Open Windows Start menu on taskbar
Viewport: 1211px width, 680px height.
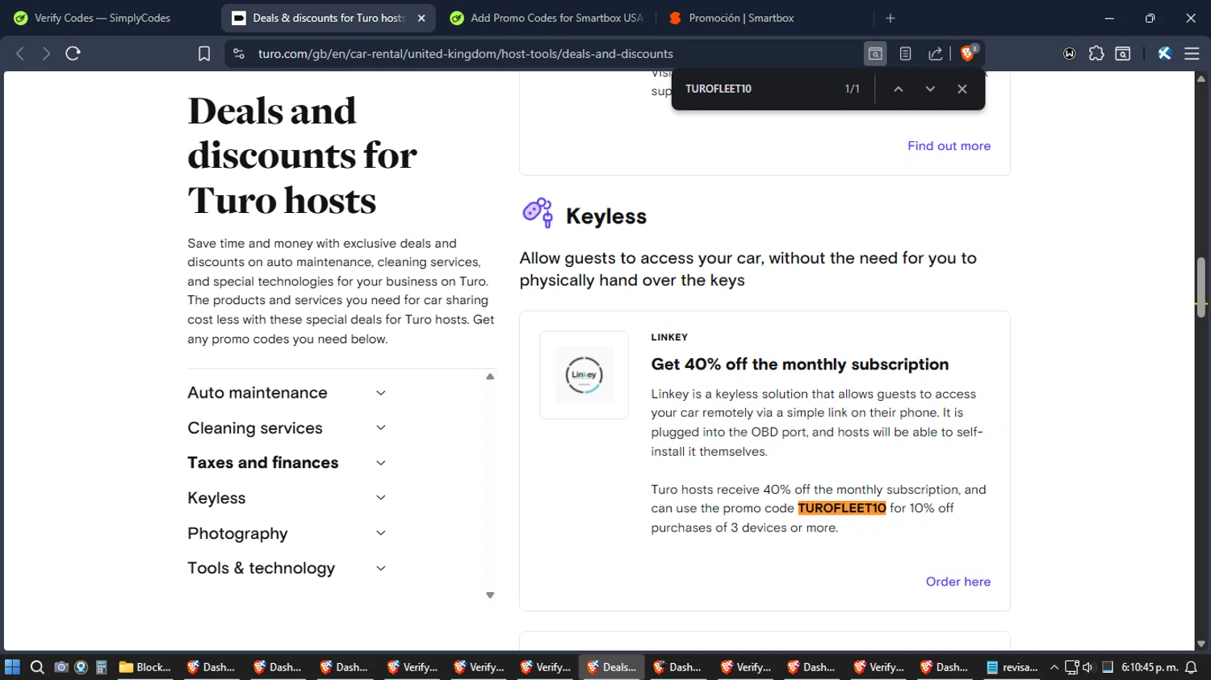click(x=12, y=667)
